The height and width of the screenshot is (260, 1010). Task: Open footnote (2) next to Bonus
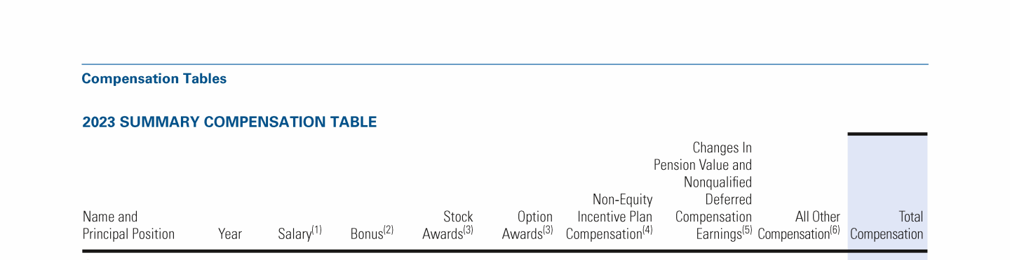click(389, 230)
